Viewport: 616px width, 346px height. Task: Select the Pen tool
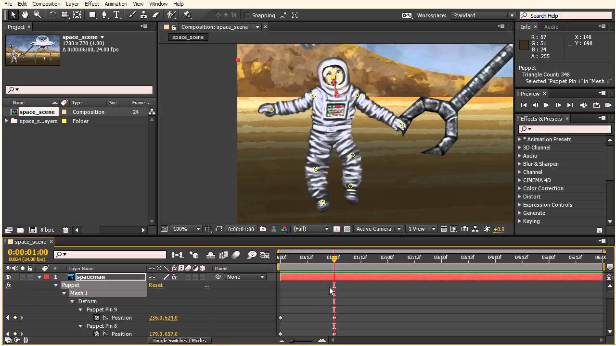pyautogui.click(x=104, y=15)
